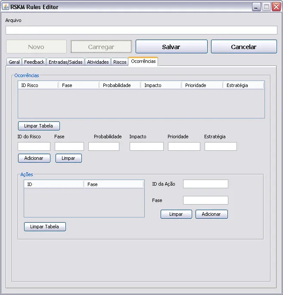Screen dimensions: 283x295
Task: Click the Salvar button
Action: click(x=171, y=47)
